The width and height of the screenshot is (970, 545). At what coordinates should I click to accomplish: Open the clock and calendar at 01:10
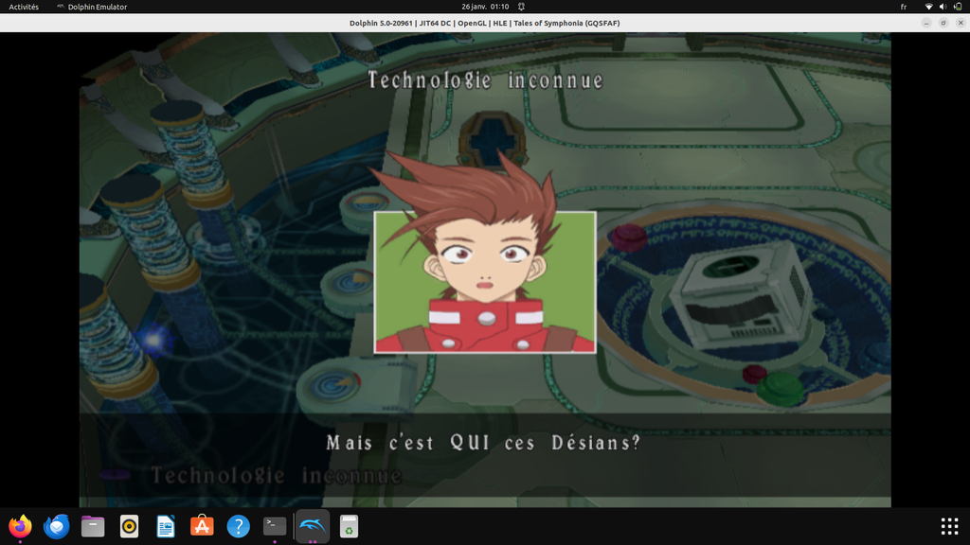click(x=485, y=7)
